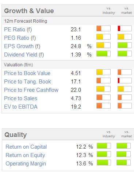Open the Price to Book Value link

(27, 73)
